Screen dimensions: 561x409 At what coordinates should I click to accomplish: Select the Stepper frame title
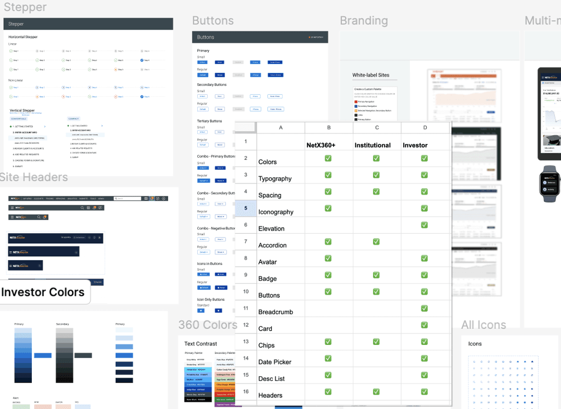point(25,7)
